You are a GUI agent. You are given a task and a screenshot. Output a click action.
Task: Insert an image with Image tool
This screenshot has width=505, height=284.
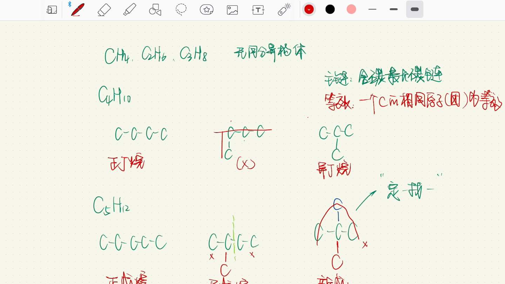coord(232,10)
